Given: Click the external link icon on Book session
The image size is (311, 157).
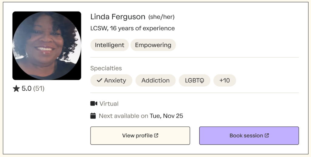Looking at the screenshot, I should click(267, 135).
